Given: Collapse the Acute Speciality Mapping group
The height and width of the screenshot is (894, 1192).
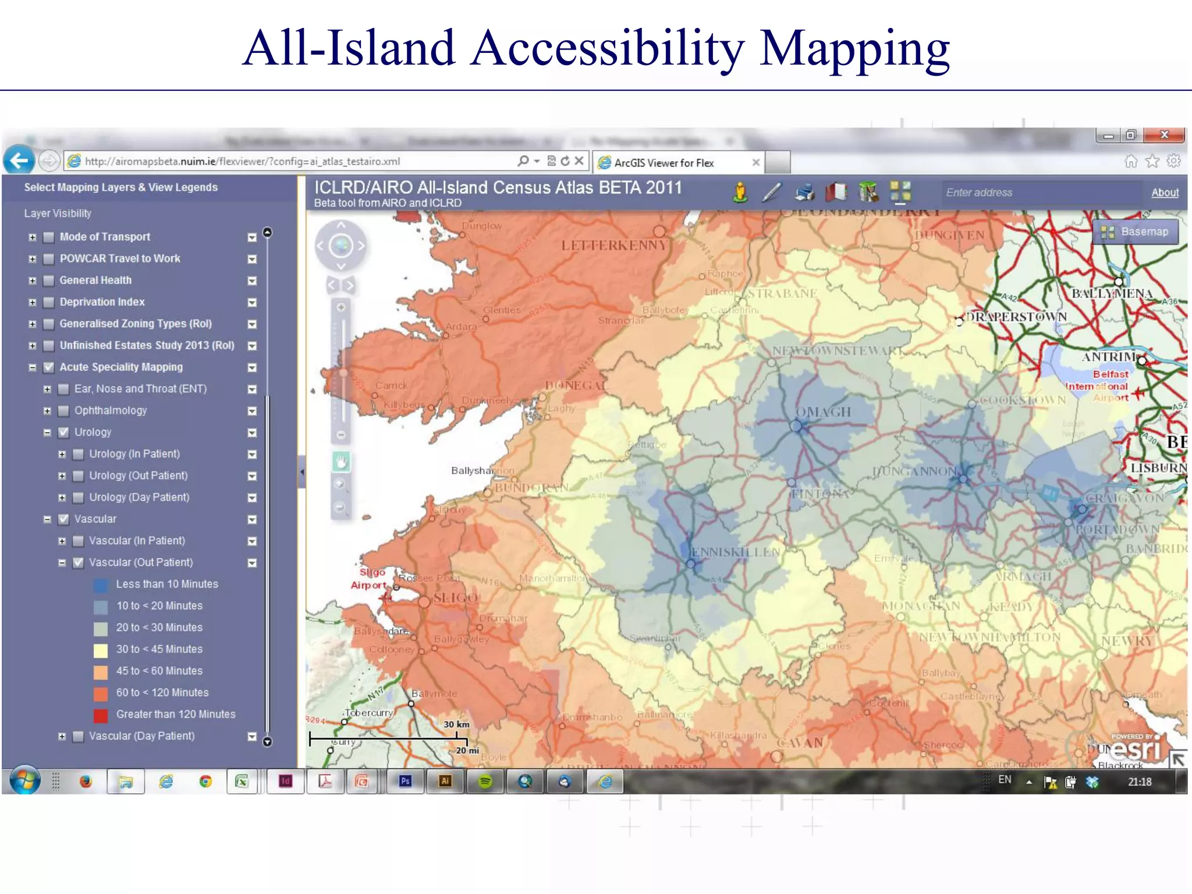Looking at the screenshot, I should 33,367.
